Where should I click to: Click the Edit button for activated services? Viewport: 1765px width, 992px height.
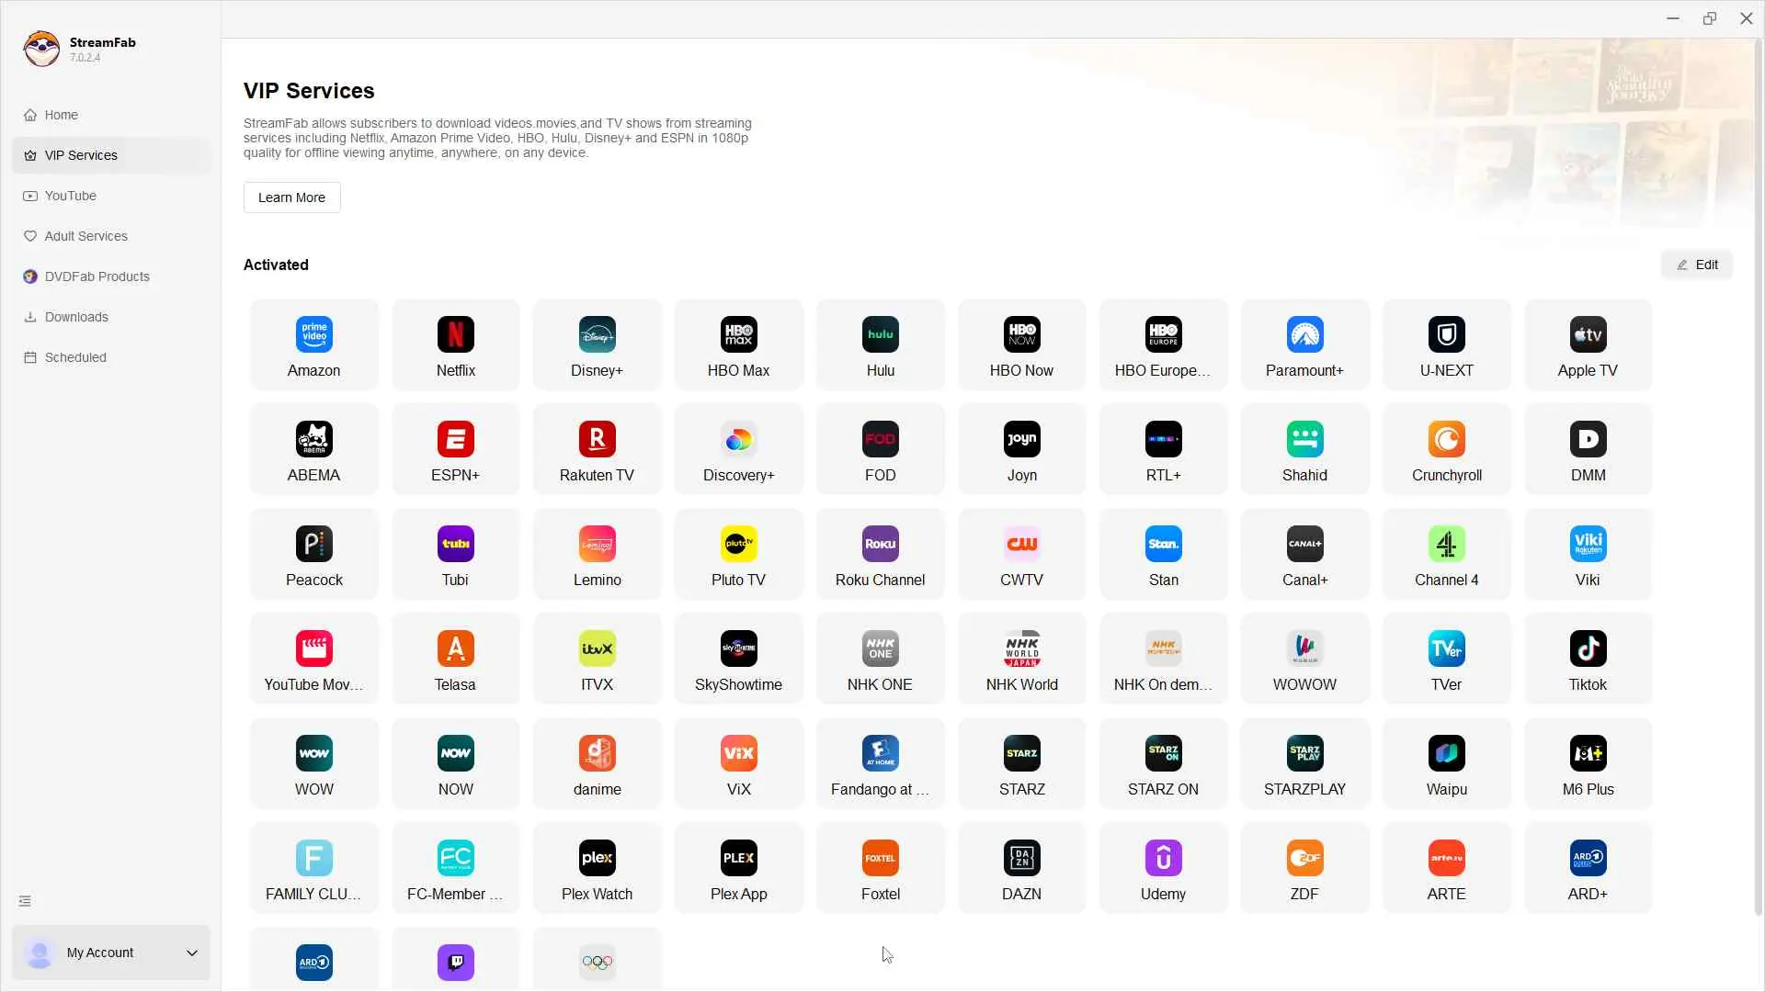pos(1697,265)
